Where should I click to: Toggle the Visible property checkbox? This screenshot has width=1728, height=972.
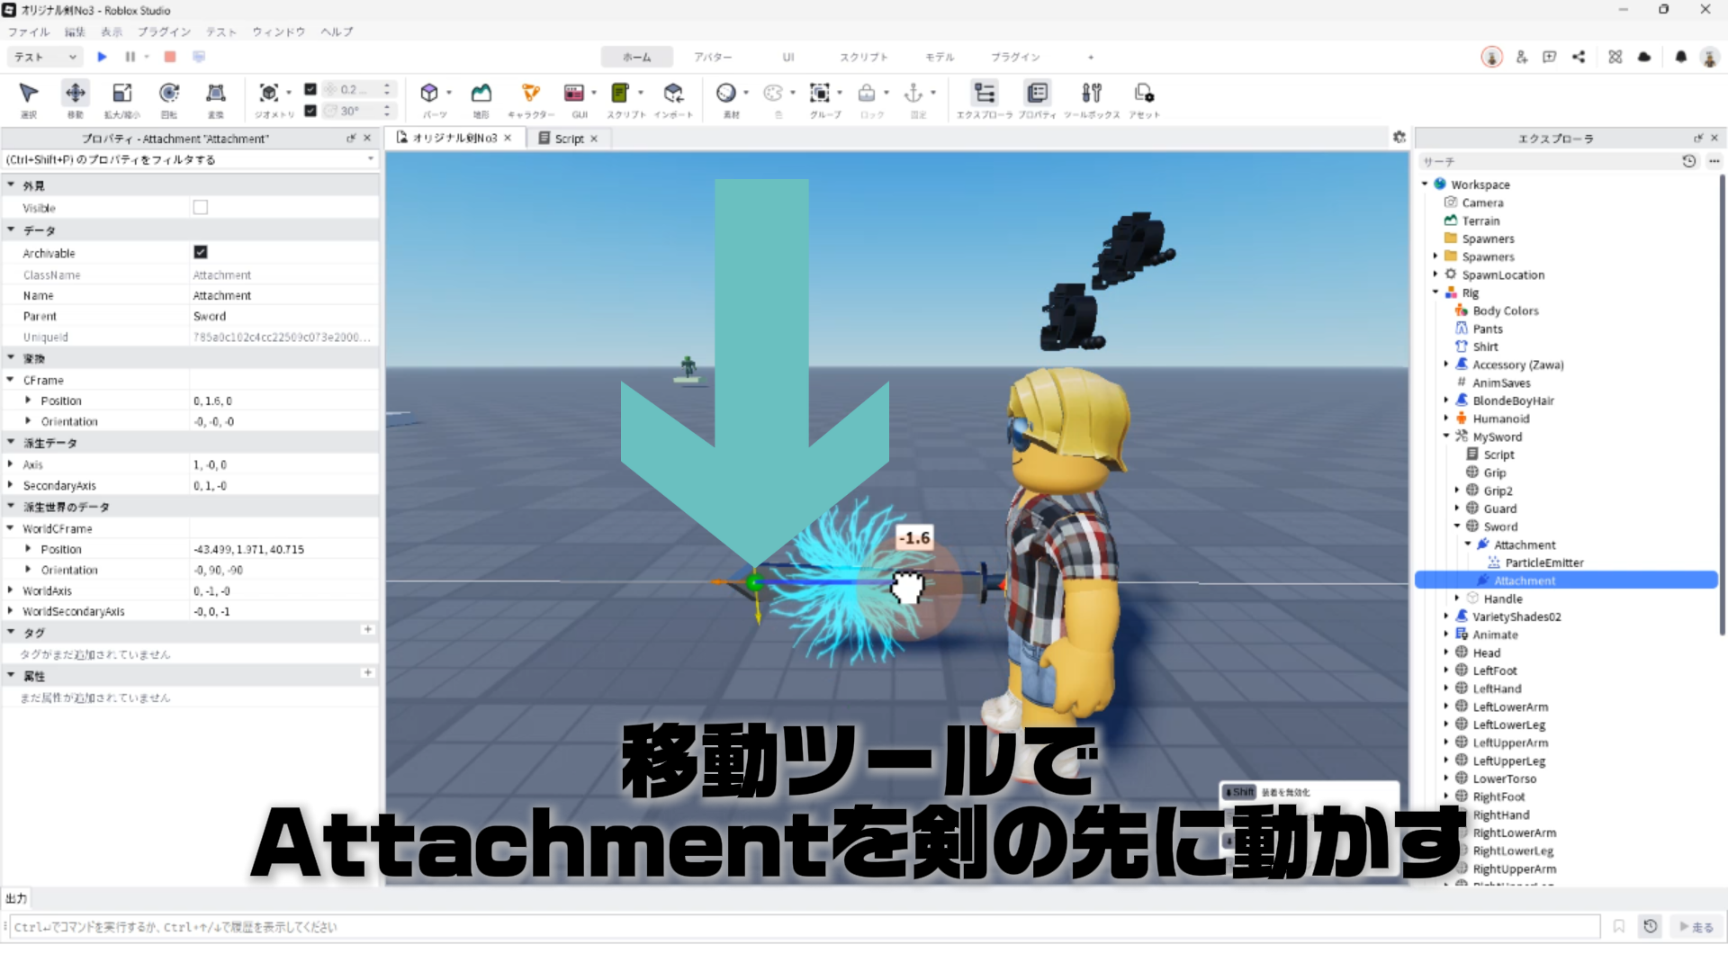[200, 208]
